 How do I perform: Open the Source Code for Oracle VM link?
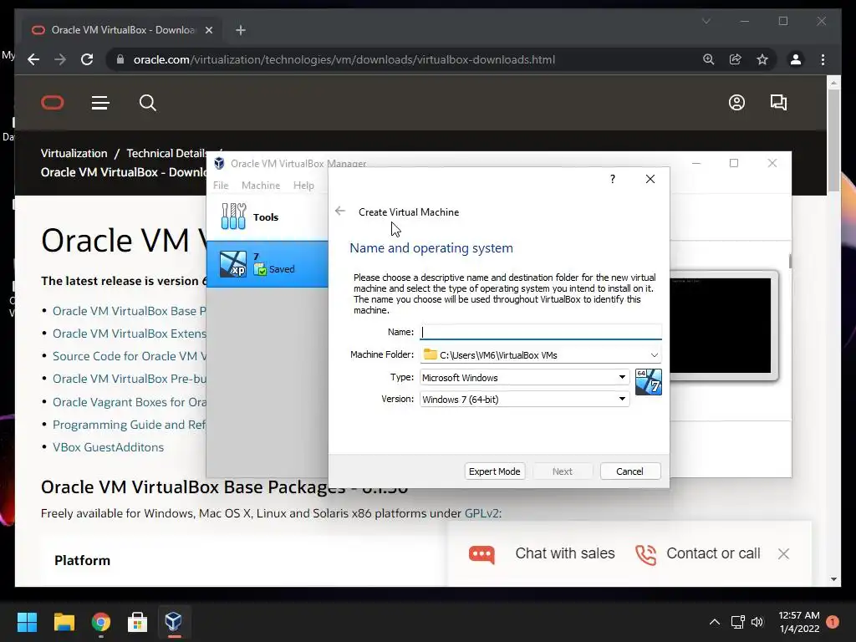(130, 356)
